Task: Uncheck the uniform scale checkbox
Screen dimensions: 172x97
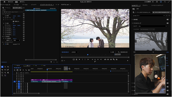Action: pyautogui.click(x=13, y=22)
